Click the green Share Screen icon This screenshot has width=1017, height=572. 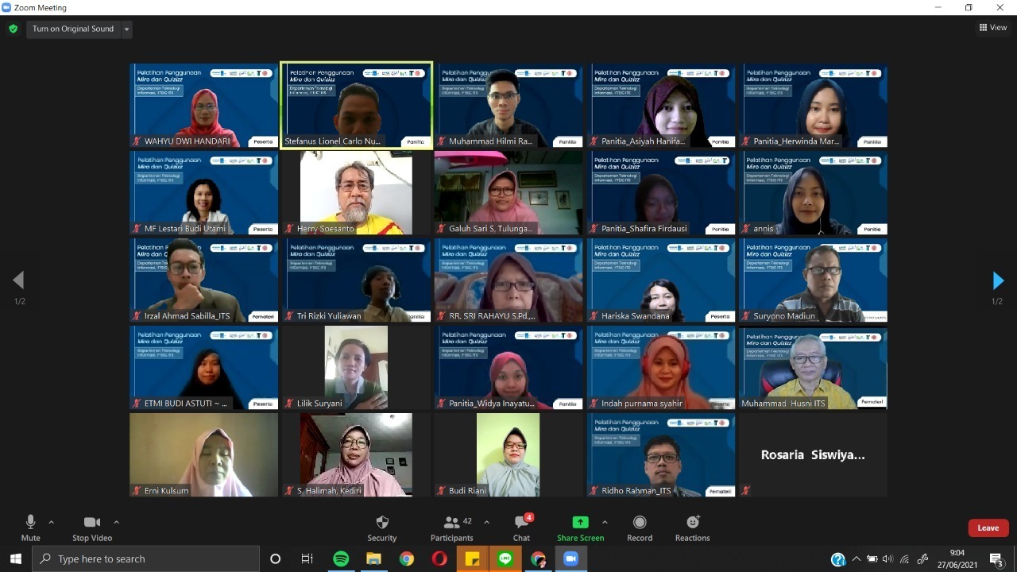tap(580, 522)
